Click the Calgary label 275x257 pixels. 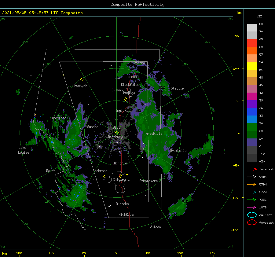coord(119,180)
